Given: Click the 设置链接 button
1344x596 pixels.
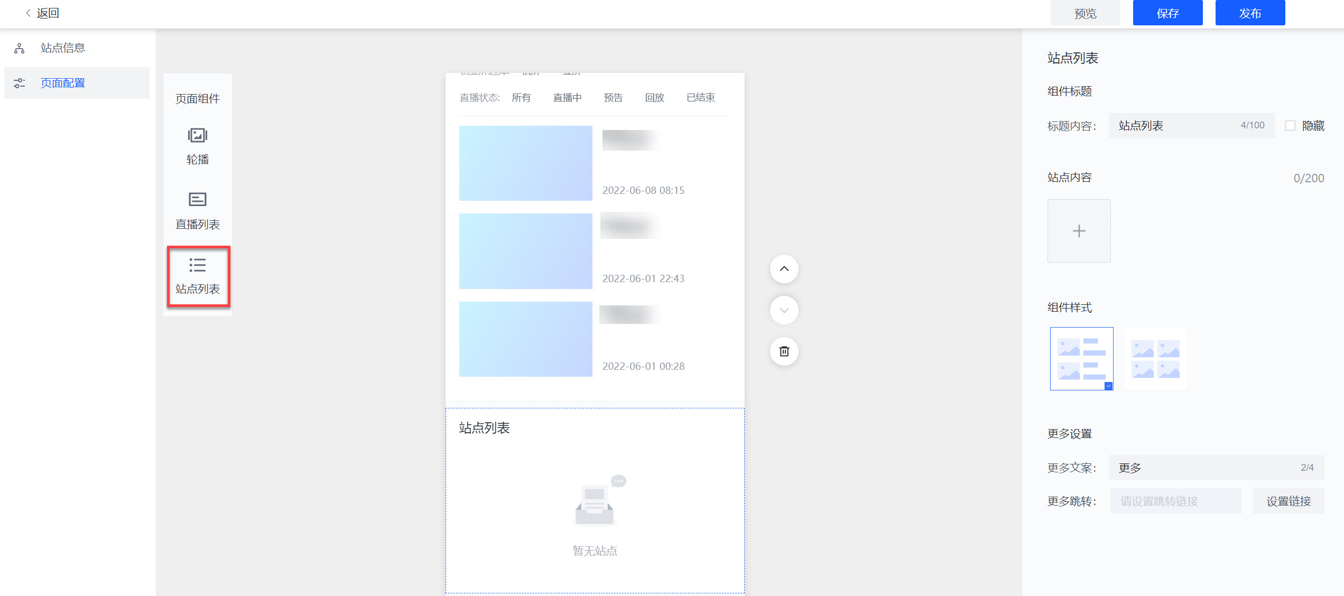Looking at the screenshot, I should 1289,501.
